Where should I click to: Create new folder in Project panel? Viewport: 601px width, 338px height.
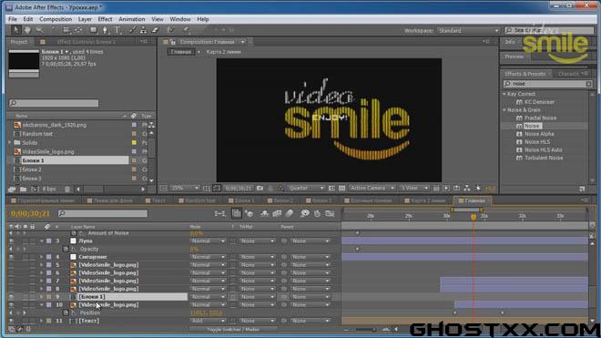[x=24, y=189]
